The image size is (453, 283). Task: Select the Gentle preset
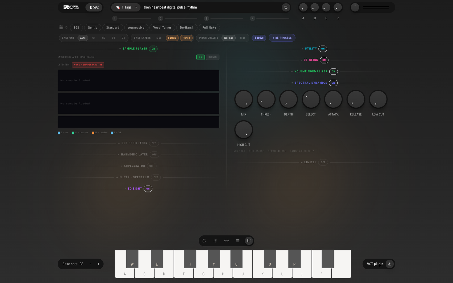coord(93,28)
